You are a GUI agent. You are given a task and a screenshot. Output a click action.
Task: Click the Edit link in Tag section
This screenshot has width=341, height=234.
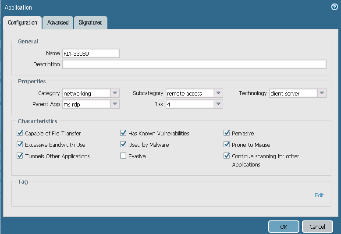coord(319,195)
